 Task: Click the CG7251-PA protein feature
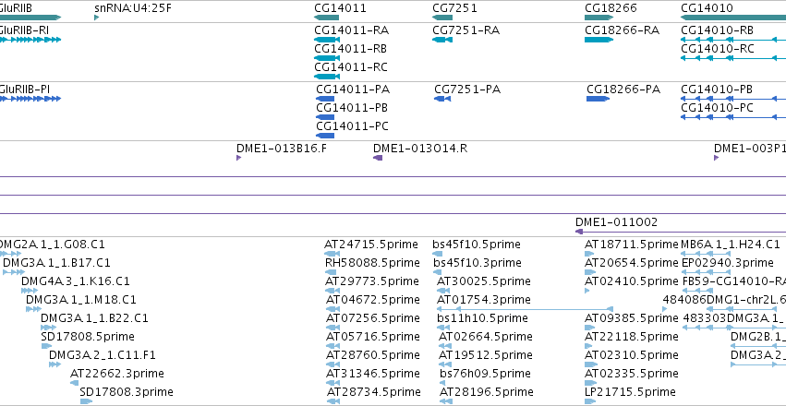click(442, 99)
